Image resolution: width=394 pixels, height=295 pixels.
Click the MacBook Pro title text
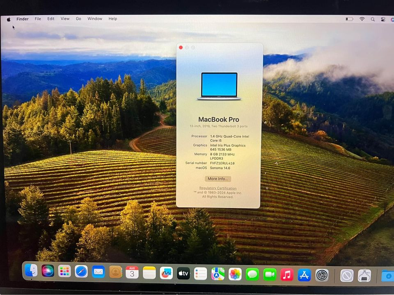point(219,119)
